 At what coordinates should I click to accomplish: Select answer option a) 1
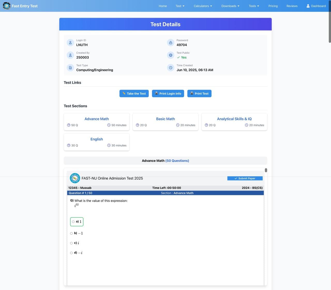point(73,222)
